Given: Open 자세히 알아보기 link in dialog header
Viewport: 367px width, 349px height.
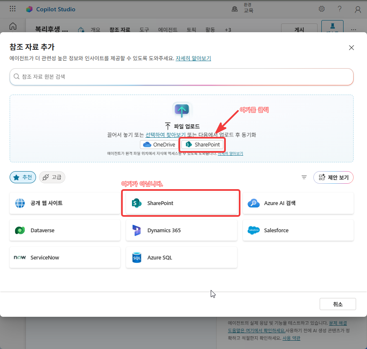Looking at the screenshot, I should (x=193, y=58).
